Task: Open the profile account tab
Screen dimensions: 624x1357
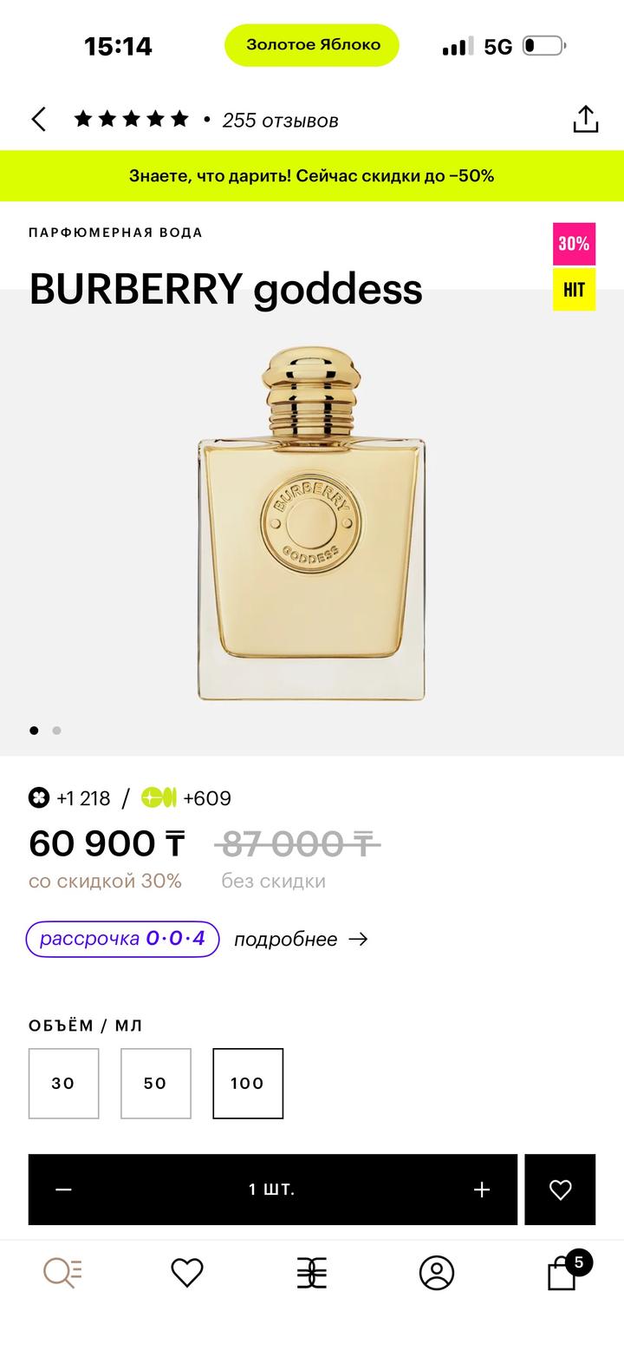Action: [437, 1273]
